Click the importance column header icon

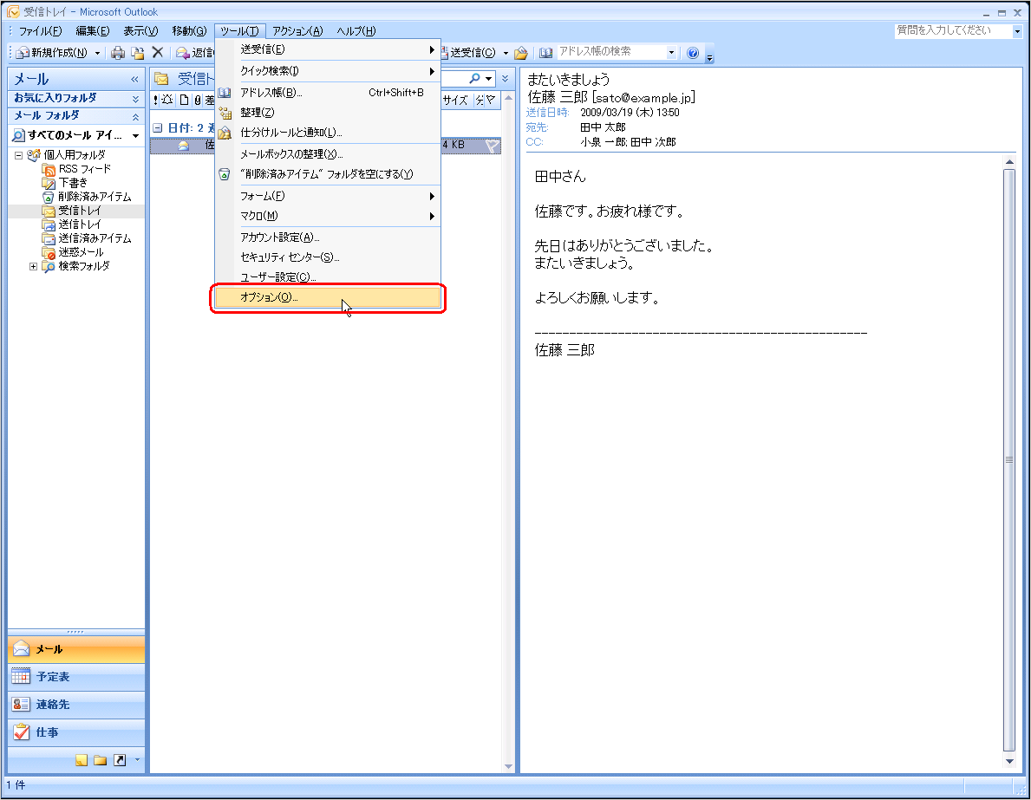pyautogui.click(x=156, y=100)
